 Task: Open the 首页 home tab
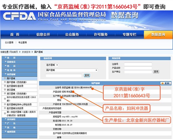coord(15,34)
